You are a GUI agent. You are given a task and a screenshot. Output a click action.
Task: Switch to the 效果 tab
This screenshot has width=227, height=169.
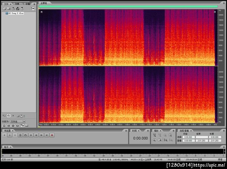pos(17,3)
